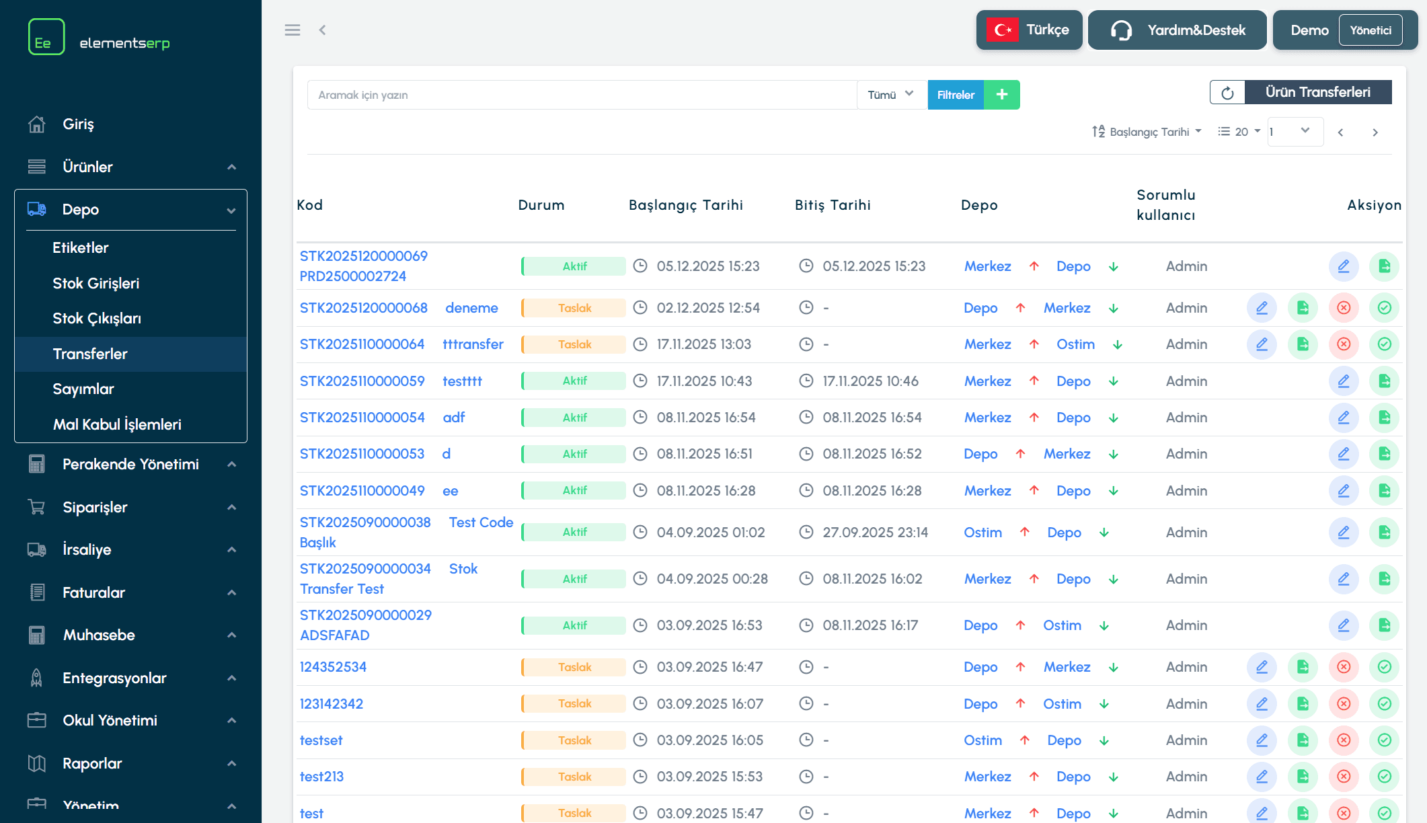Click the Filtreler button
Image resolution: width=1427 pixels, height=823 pixels.
tap(955, 95)
